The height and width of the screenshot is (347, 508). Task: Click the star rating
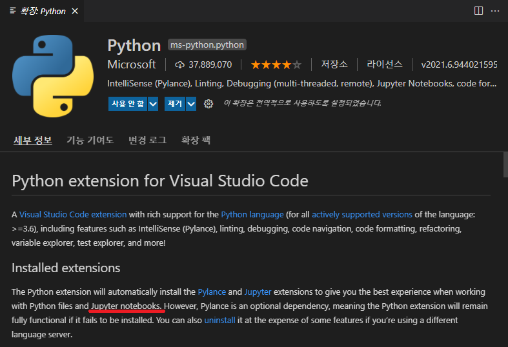pyautogui.click(x=276, y=64)
